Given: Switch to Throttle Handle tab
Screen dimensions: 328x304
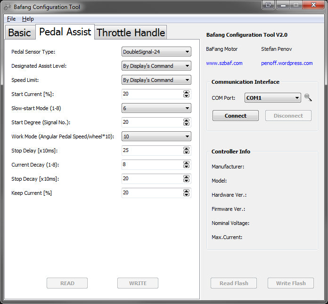Looking at the screenshot, I should click(131, 32).
